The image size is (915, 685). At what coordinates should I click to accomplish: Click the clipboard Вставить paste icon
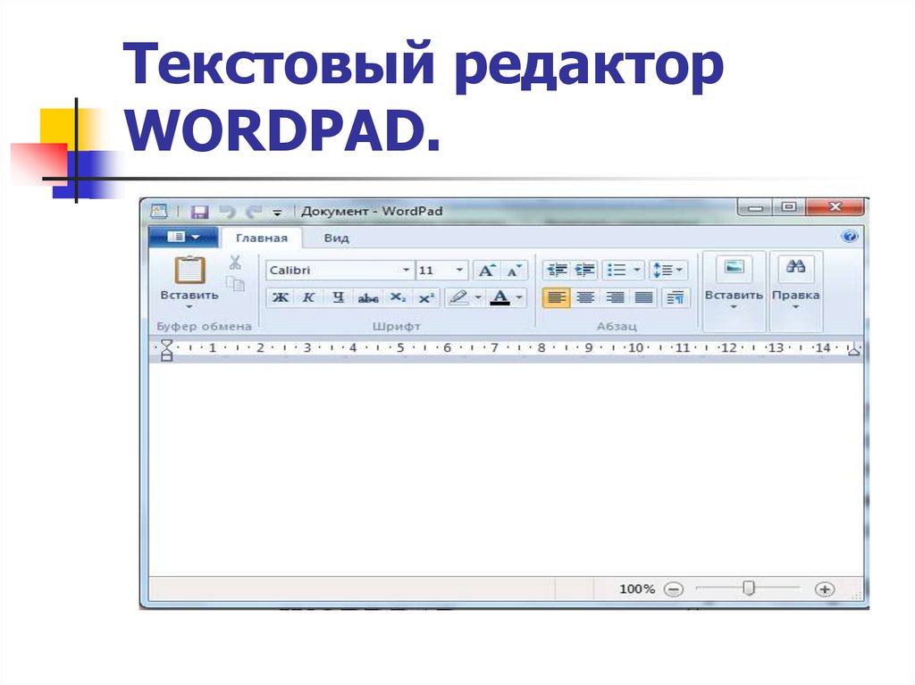[189, 271]
